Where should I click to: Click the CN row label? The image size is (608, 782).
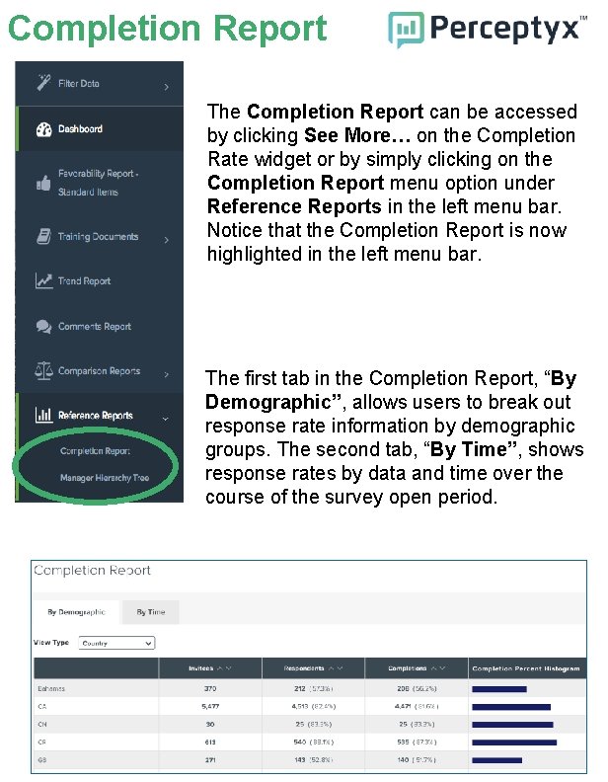(41, 724)
